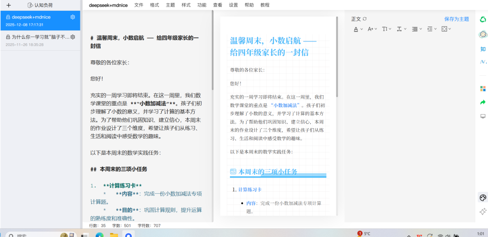The image size is (488, 237).
Task: Expand the line height dropdown arrow
Action: tap(390, 29)
